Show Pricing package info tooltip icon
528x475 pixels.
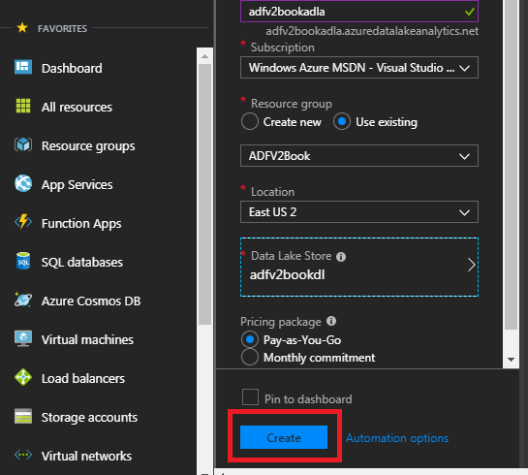[331, 321]
